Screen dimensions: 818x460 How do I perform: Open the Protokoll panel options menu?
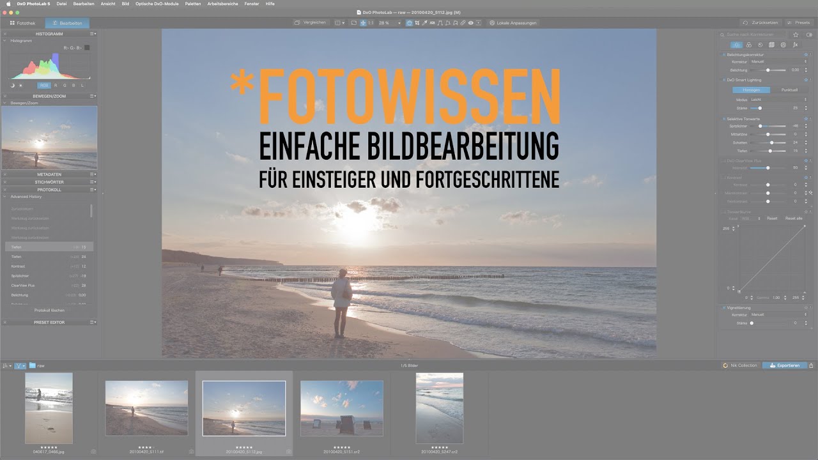93,190
